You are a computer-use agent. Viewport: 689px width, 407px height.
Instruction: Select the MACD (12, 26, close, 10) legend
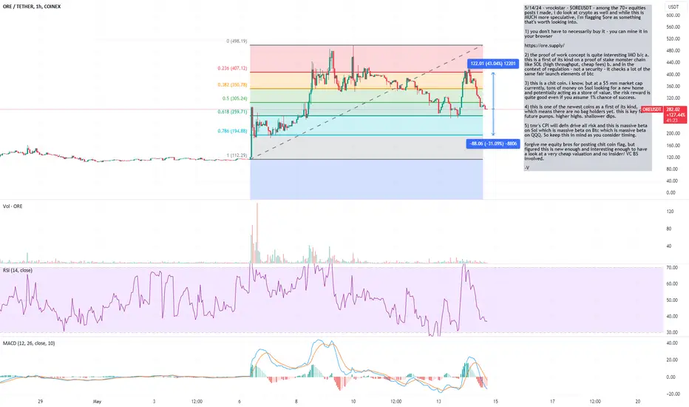[x=29, y=343]
